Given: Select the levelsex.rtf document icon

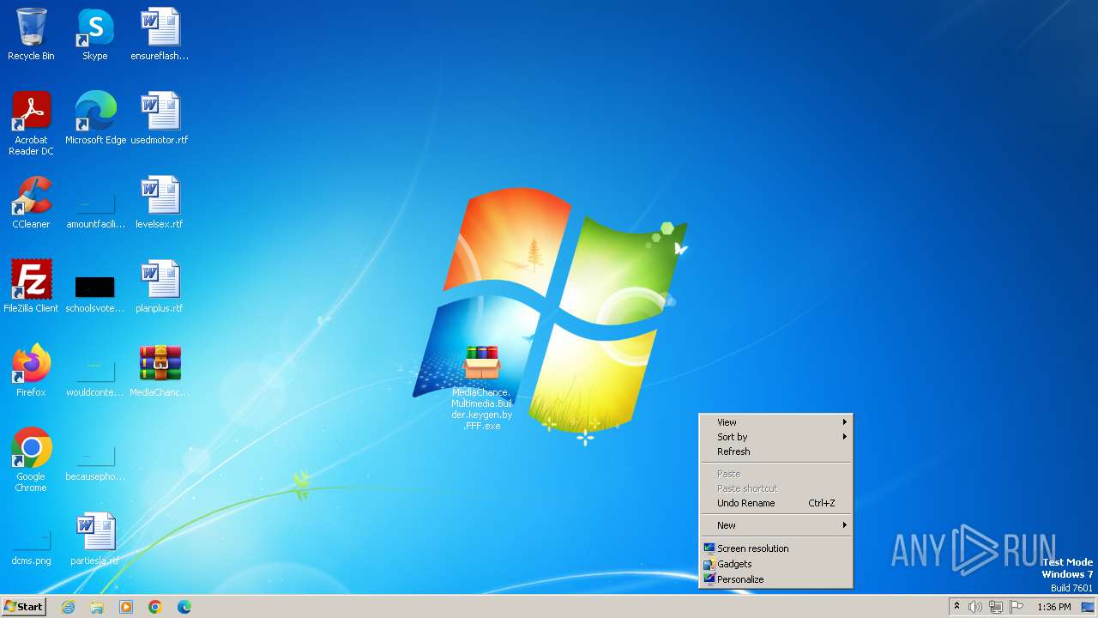Looking at the screenshot, I should coord(160,203).
